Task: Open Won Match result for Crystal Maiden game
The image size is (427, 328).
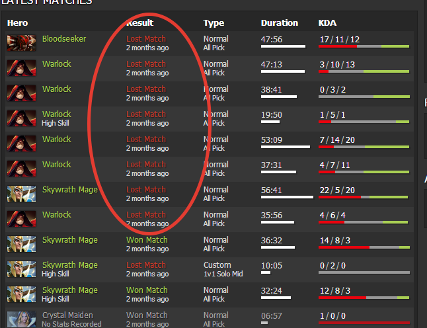Action: 147,315
